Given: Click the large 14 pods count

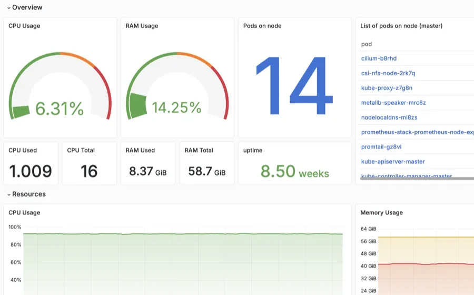Looking at the screenshot, I should tap(294, 86).
